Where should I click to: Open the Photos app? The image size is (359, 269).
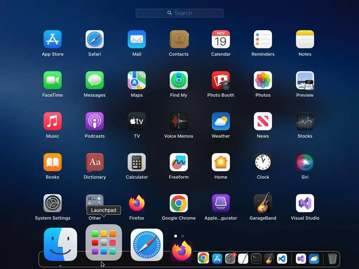[x=263, y=80]
